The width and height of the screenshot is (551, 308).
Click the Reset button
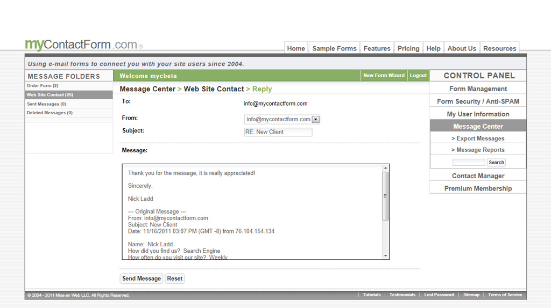click(175, 278)
